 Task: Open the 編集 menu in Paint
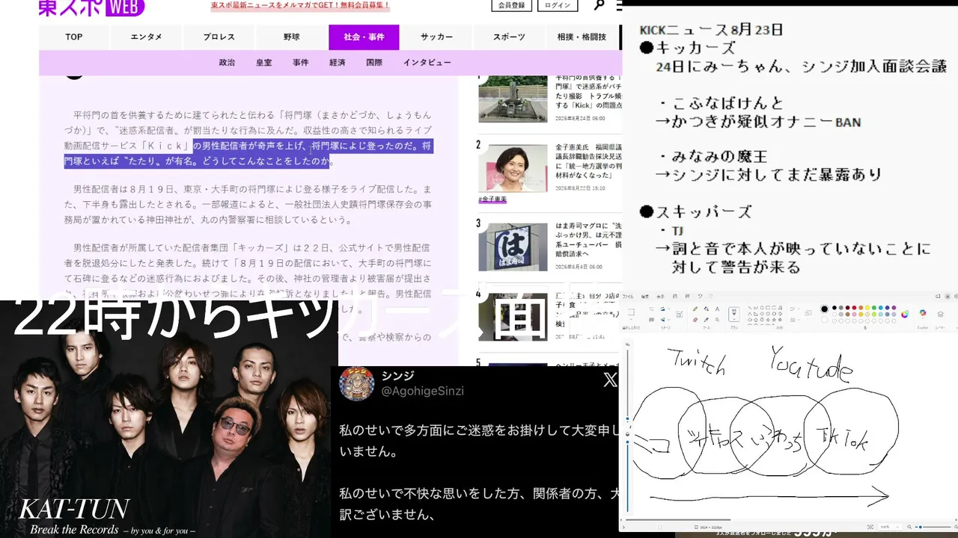(x=645, y=296)
